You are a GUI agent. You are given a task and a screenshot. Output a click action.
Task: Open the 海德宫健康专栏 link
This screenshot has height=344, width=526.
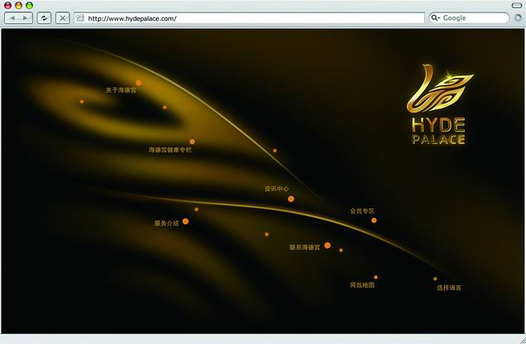tap(170, 150)
